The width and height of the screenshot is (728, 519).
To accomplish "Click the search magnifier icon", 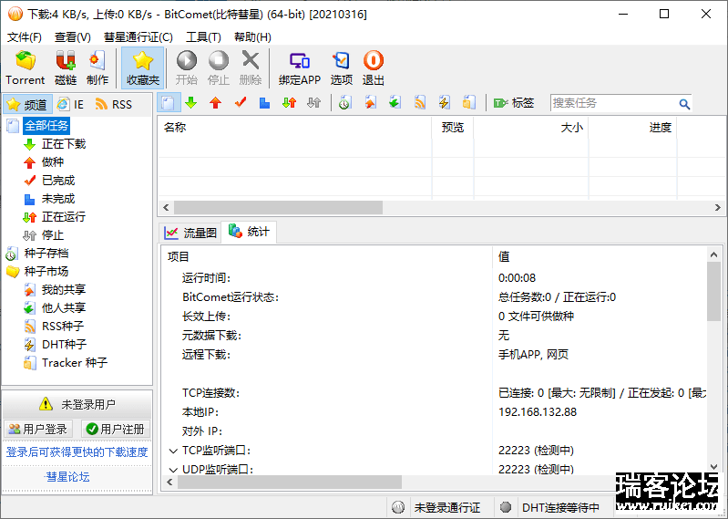I will tap(684, 104).
